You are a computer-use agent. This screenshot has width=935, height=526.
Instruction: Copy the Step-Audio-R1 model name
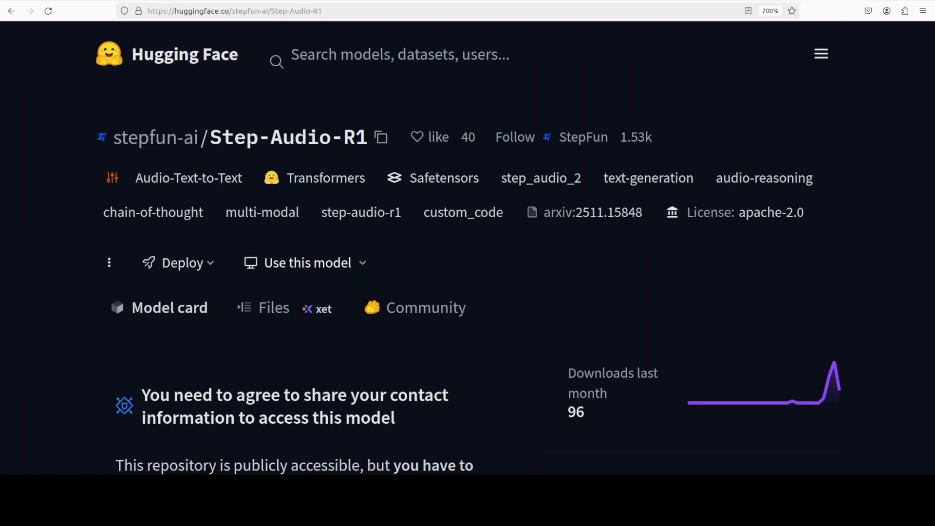pos(381,137)
